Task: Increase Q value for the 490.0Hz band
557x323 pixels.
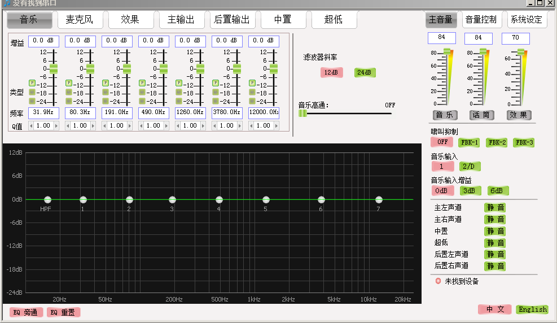Action: (166, 126)
